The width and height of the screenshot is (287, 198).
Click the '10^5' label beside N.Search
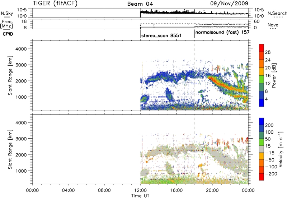point(259,10)
